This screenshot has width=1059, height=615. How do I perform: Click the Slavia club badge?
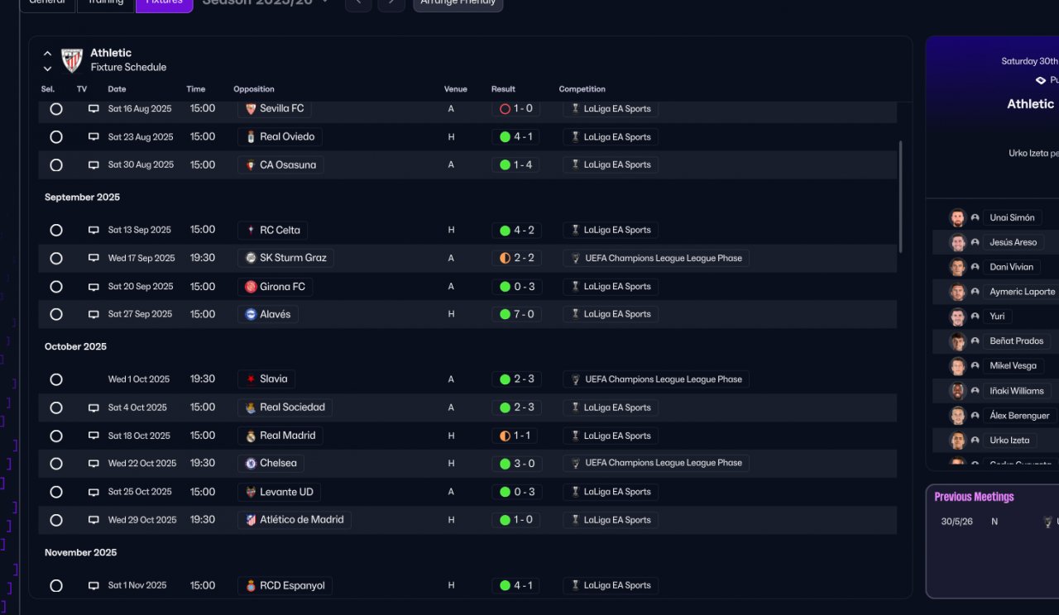click(251, 379)
